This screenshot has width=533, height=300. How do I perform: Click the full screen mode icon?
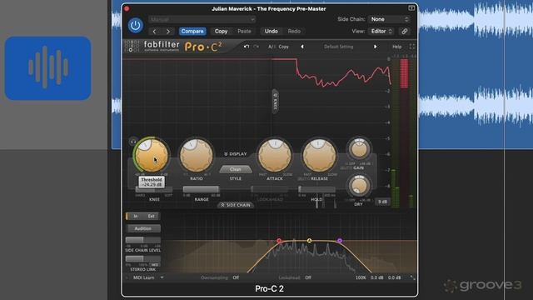tap(412, 47)
